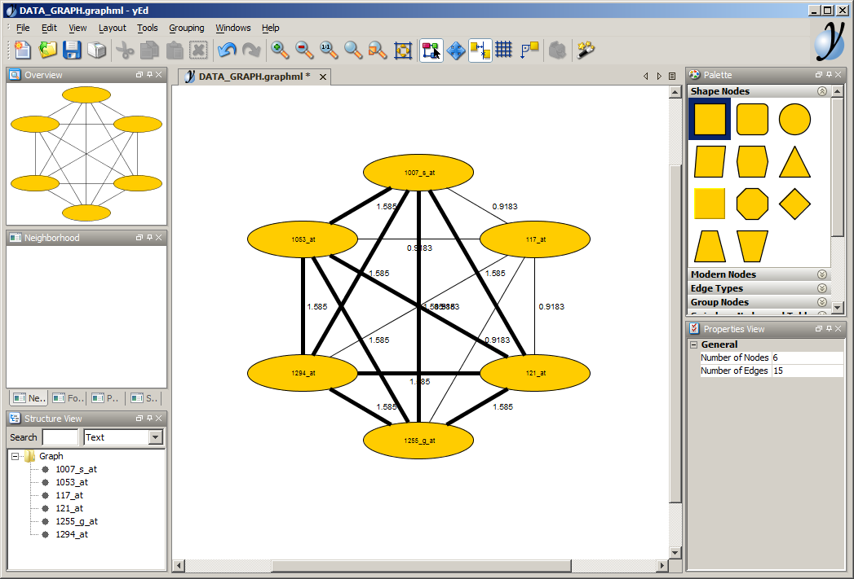Screen dimensions: 854x579
Task: Zoom out with the minus magnifier
Action: coord(304,50)
